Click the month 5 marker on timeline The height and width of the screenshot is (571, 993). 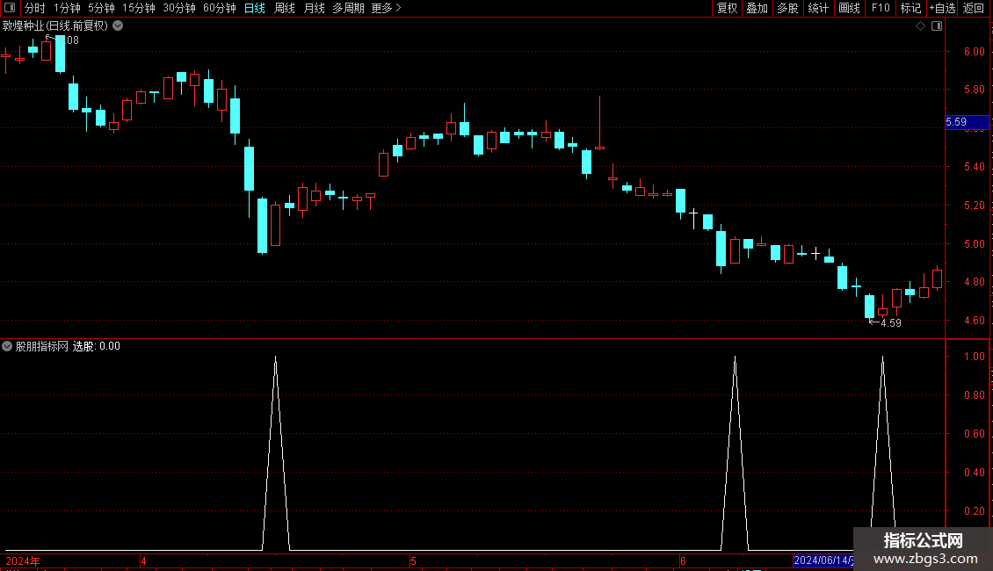tap(413, 560)
